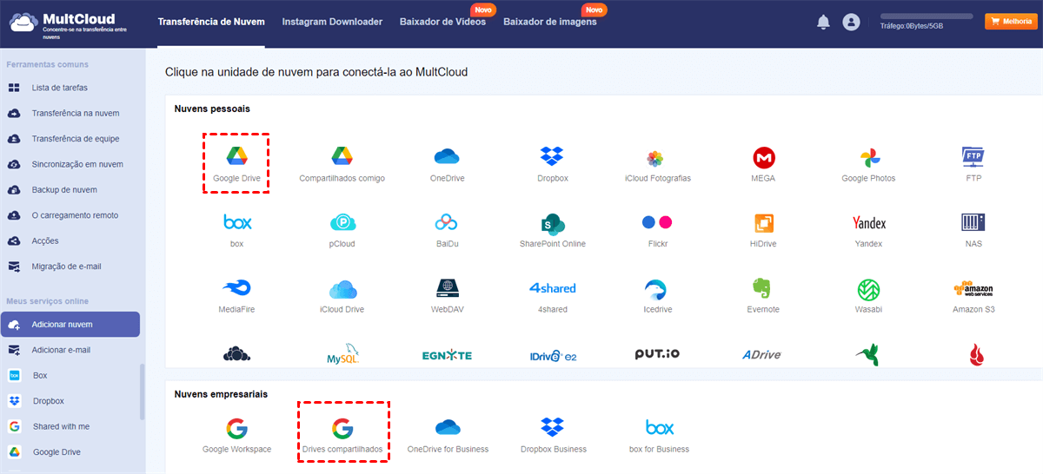Connect the pCloud service
This screenshot has height=474, width=1043.
pyautogui.click(x=342, y=222)
